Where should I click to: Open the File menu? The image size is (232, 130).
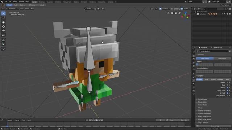point(6,1)
